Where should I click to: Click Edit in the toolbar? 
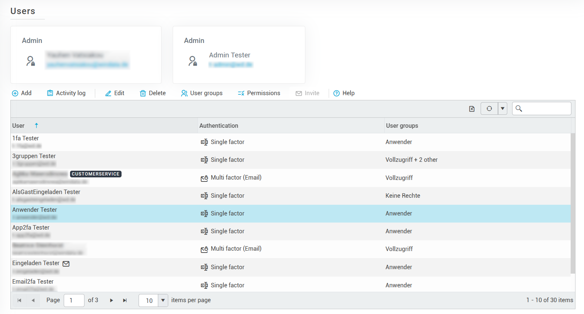(115, 93)
